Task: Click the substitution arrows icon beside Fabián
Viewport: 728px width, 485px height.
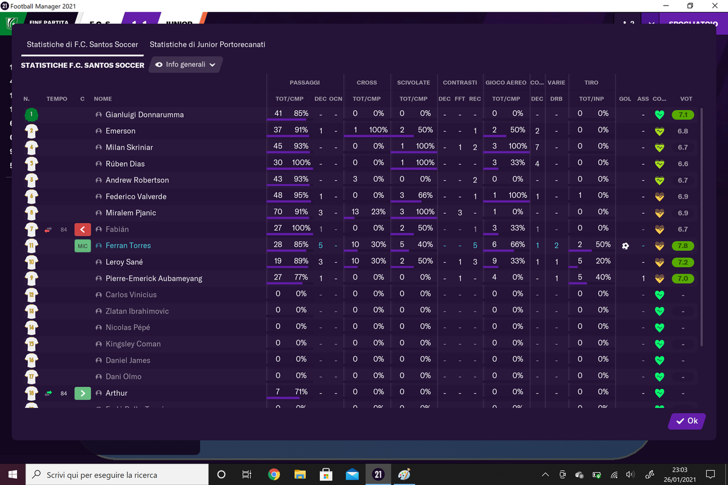Action: 49,229
